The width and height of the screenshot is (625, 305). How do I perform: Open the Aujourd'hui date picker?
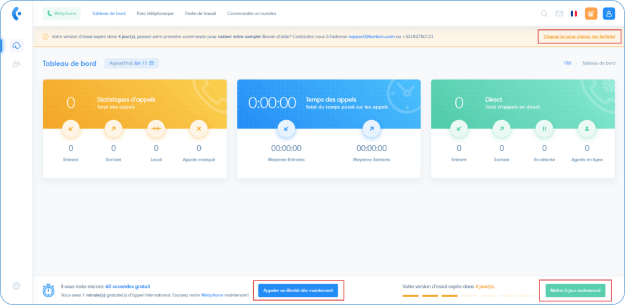(x=131, y=63)
